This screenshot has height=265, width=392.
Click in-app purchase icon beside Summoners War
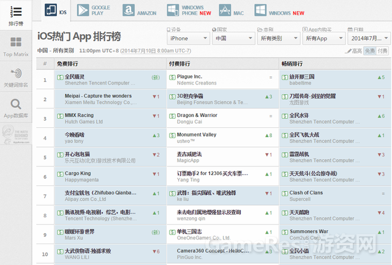285,232
